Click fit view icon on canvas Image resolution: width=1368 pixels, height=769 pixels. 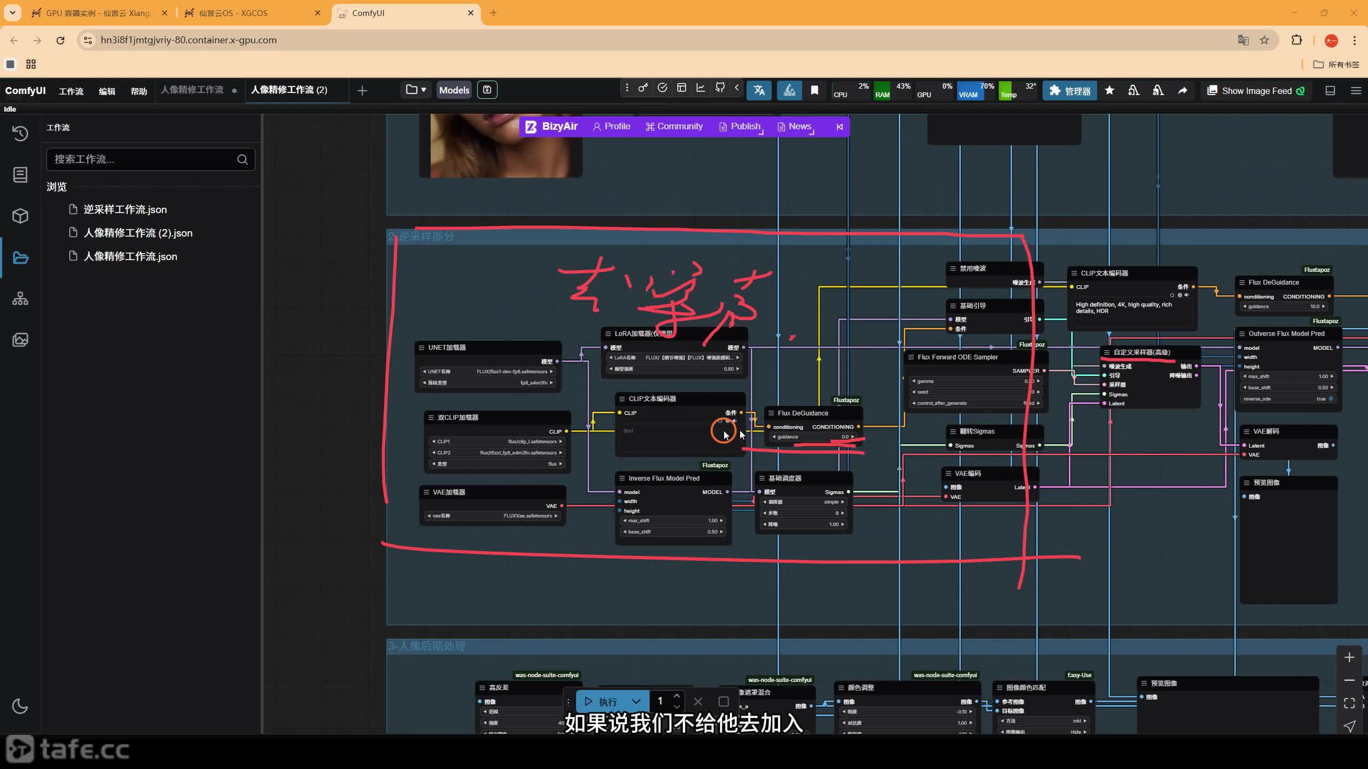(1349, 703)
